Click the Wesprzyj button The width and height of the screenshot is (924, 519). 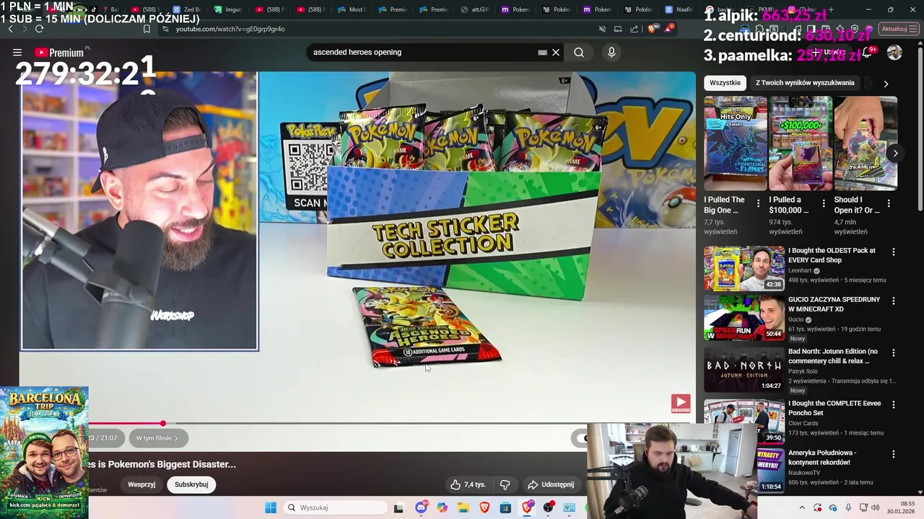pyautogui.click(x=141, y=484)
